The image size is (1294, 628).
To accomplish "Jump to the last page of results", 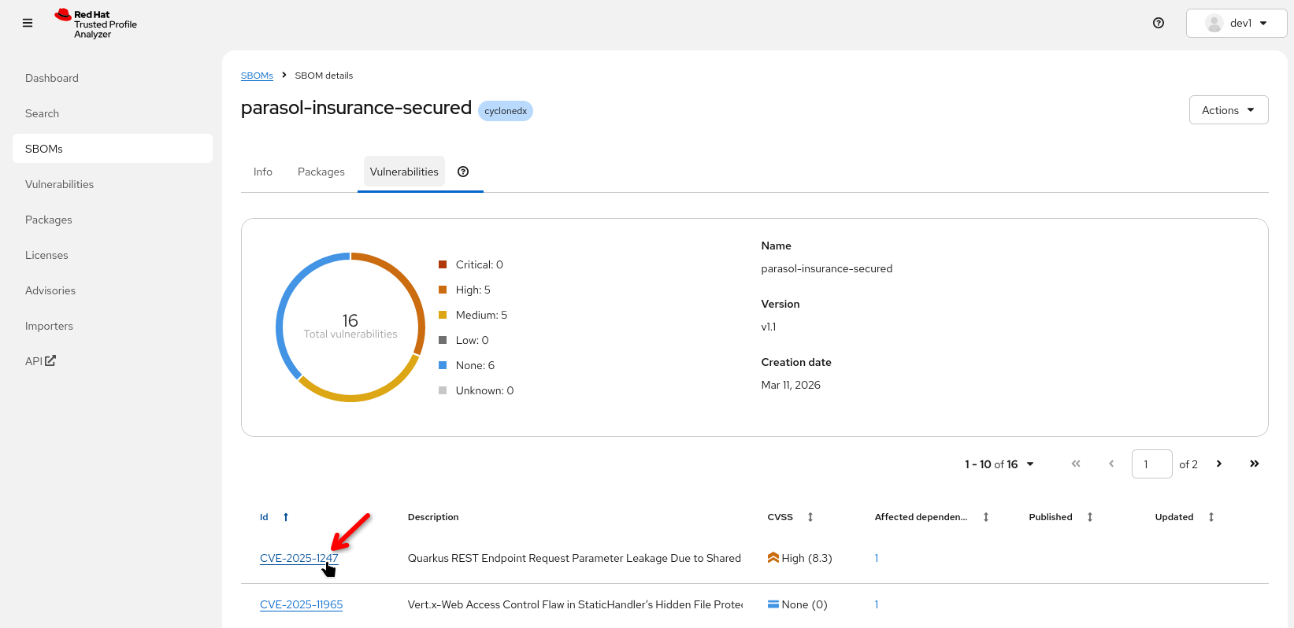I will [x=1254, y=464].
